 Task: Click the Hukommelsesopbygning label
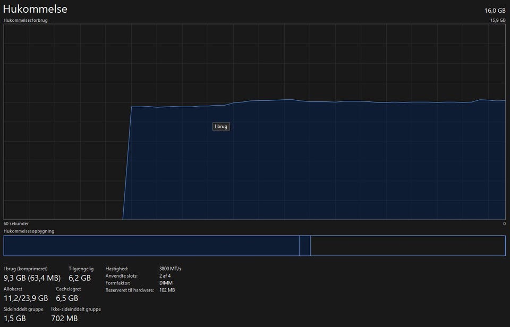29,231
